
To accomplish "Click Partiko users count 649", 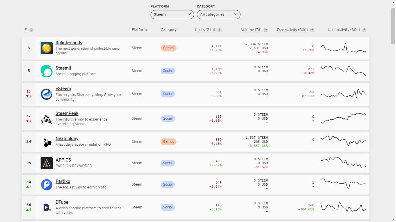I will [x=219, y=183].
